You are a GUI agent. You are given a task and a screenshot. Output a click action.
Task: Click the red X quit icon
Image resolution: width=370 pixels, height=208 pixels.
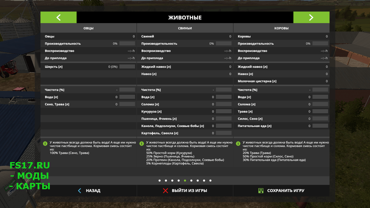click(165, 191)
